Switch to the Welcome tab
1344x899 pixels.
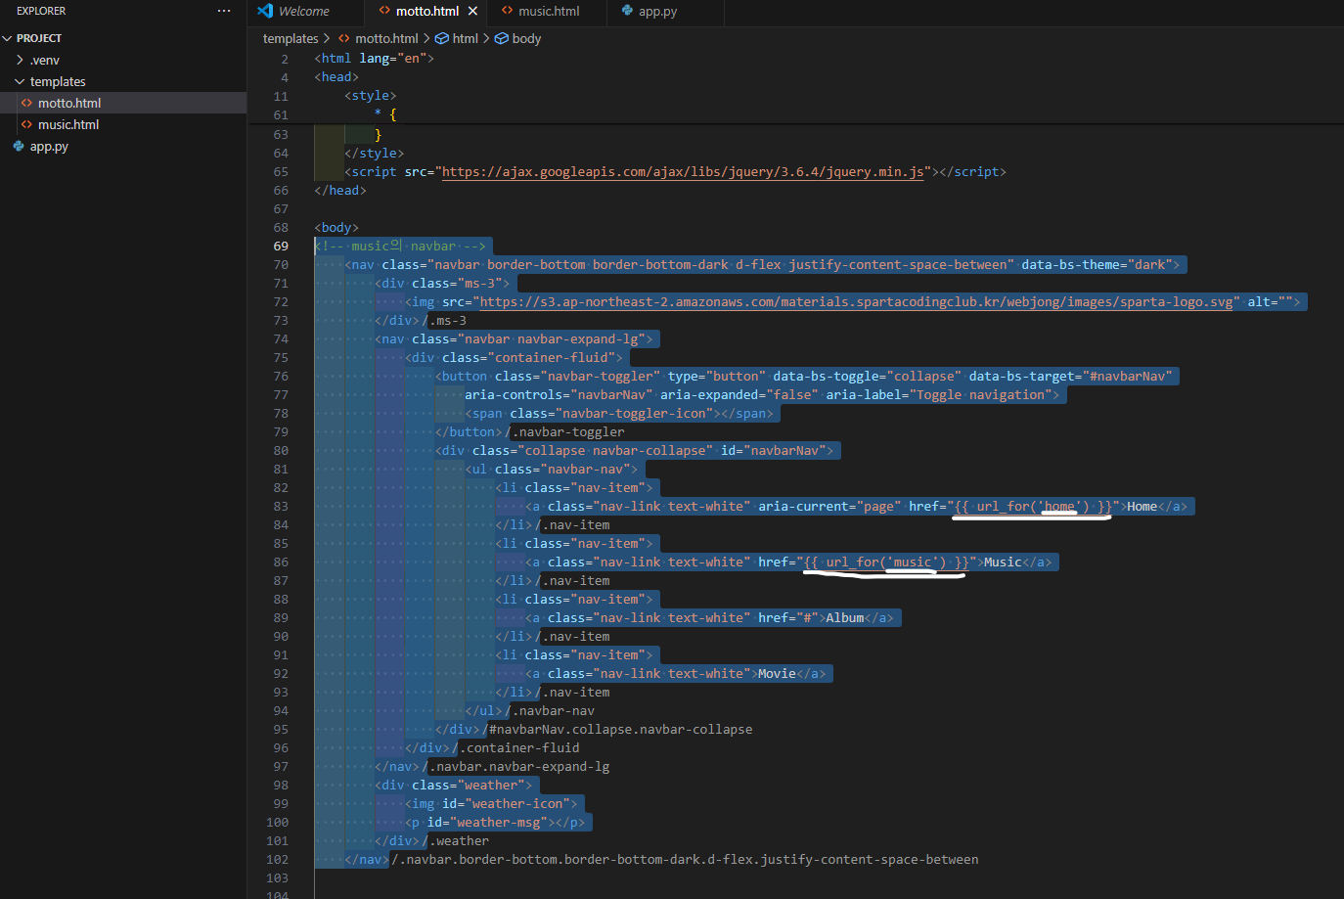[303, 12]
